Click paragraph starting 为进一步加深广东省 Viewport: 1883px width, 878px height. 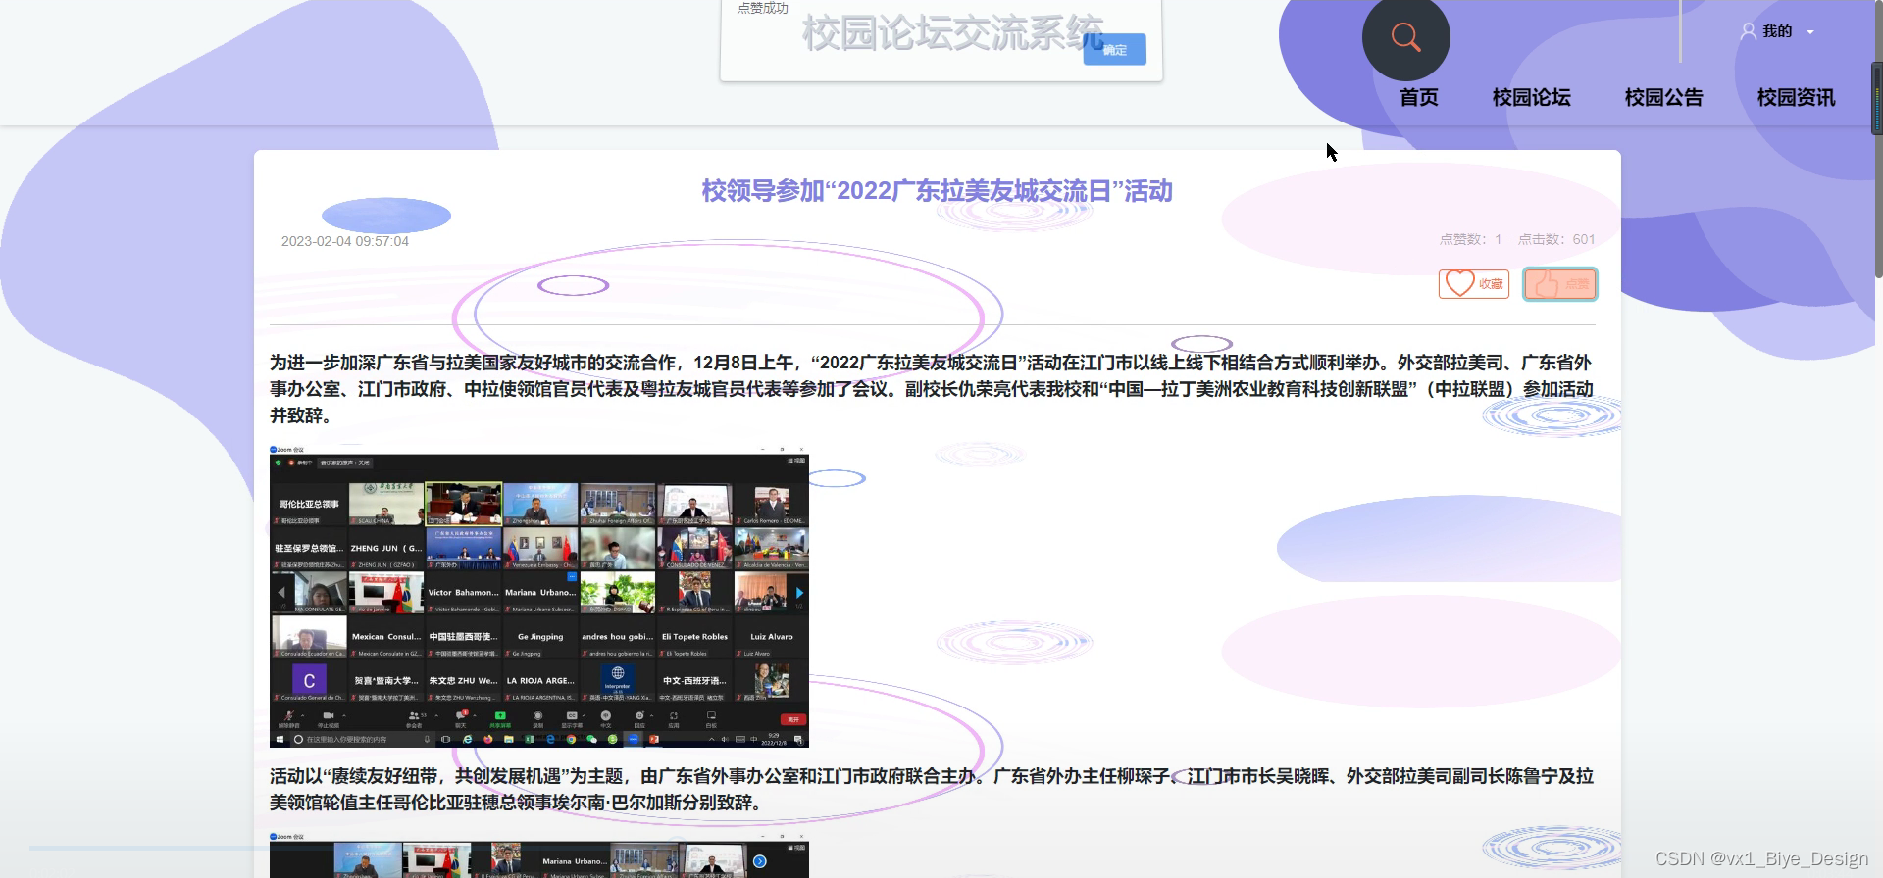(x=932, y=389)
